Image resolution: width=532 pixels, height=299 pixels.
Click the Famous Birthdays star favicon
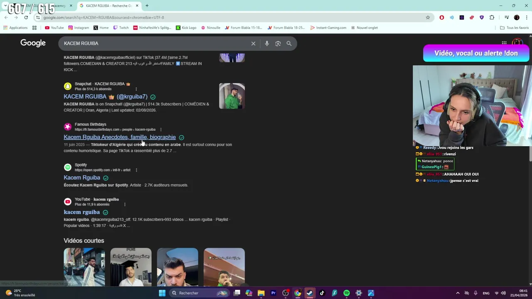[67, 127]
